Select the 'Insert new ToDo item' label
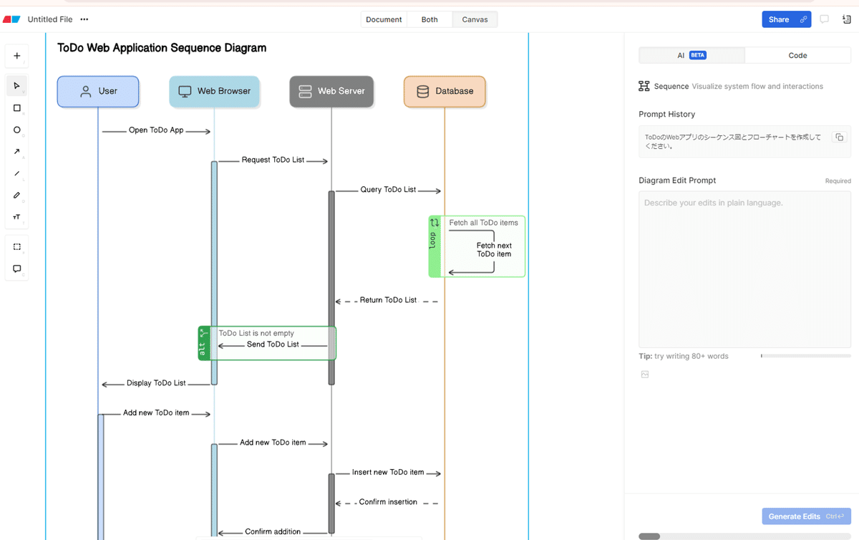The height and width of the screenshot is (540, 859). (x=388, y=473)
